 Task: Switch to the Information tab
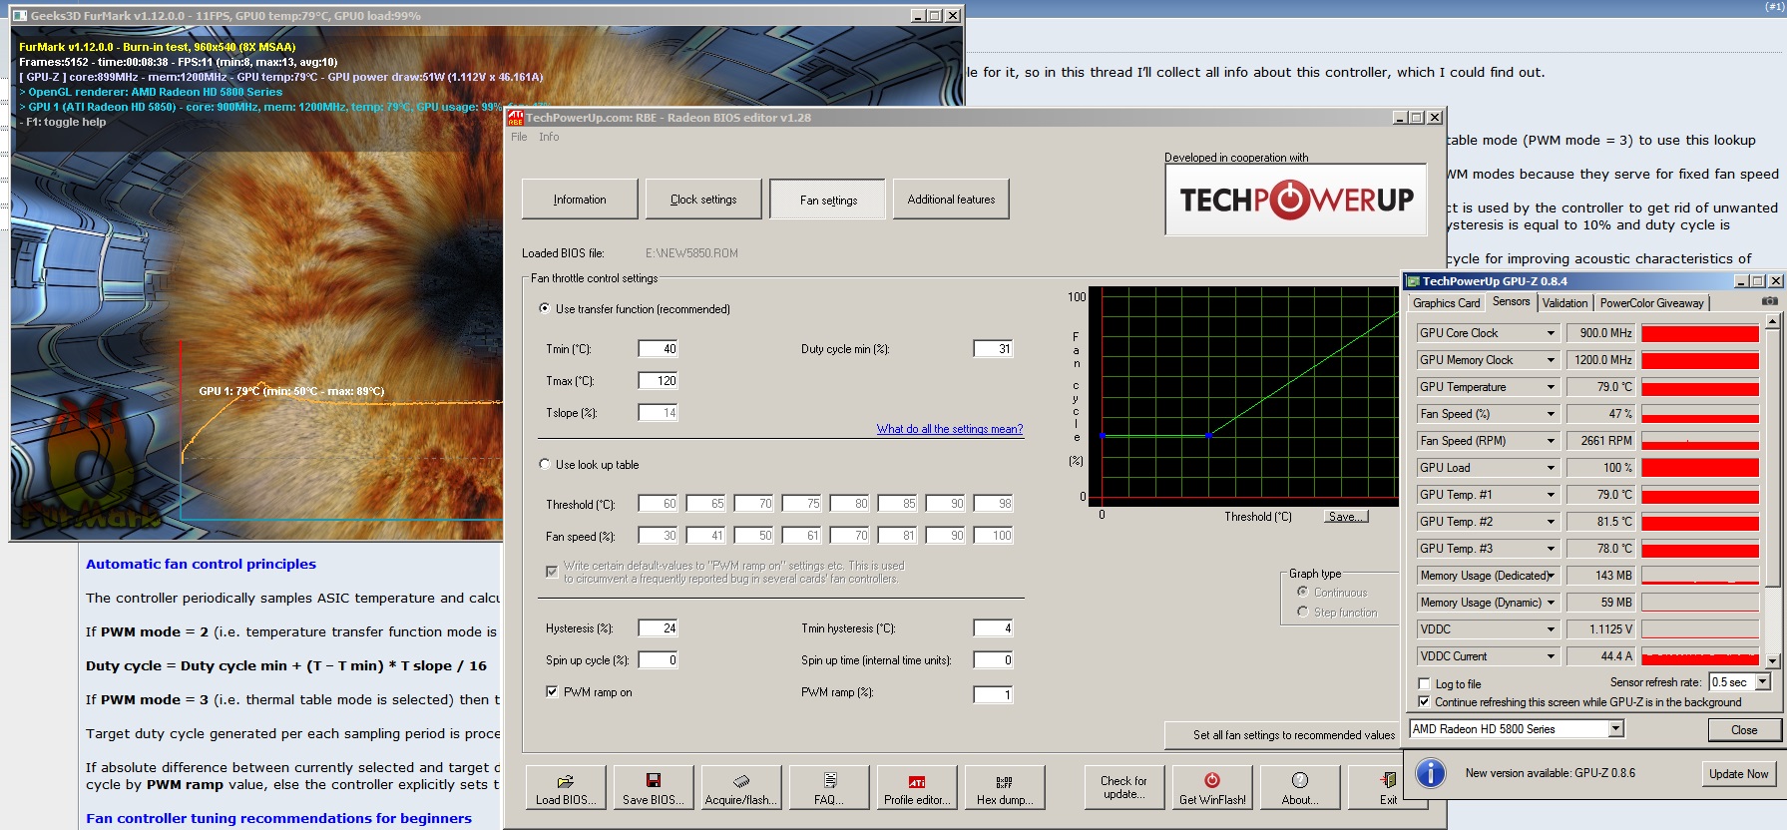pos(580,200)
